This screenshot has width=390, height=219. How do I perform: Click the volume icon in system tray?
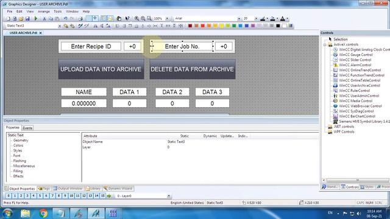click(358, 214)
